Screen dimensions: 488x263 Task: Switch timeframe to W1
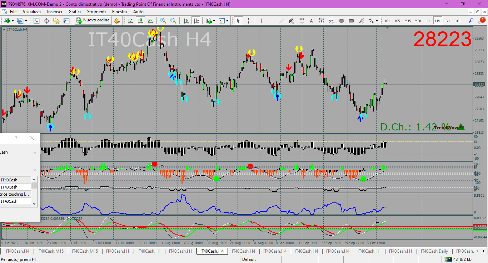[458, 21]
